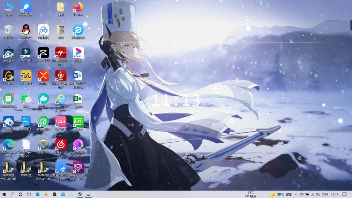This screenshot has height=198, width=352.
Task: Open 网易云音乐 music app
Action: click(x=61, y=146)
